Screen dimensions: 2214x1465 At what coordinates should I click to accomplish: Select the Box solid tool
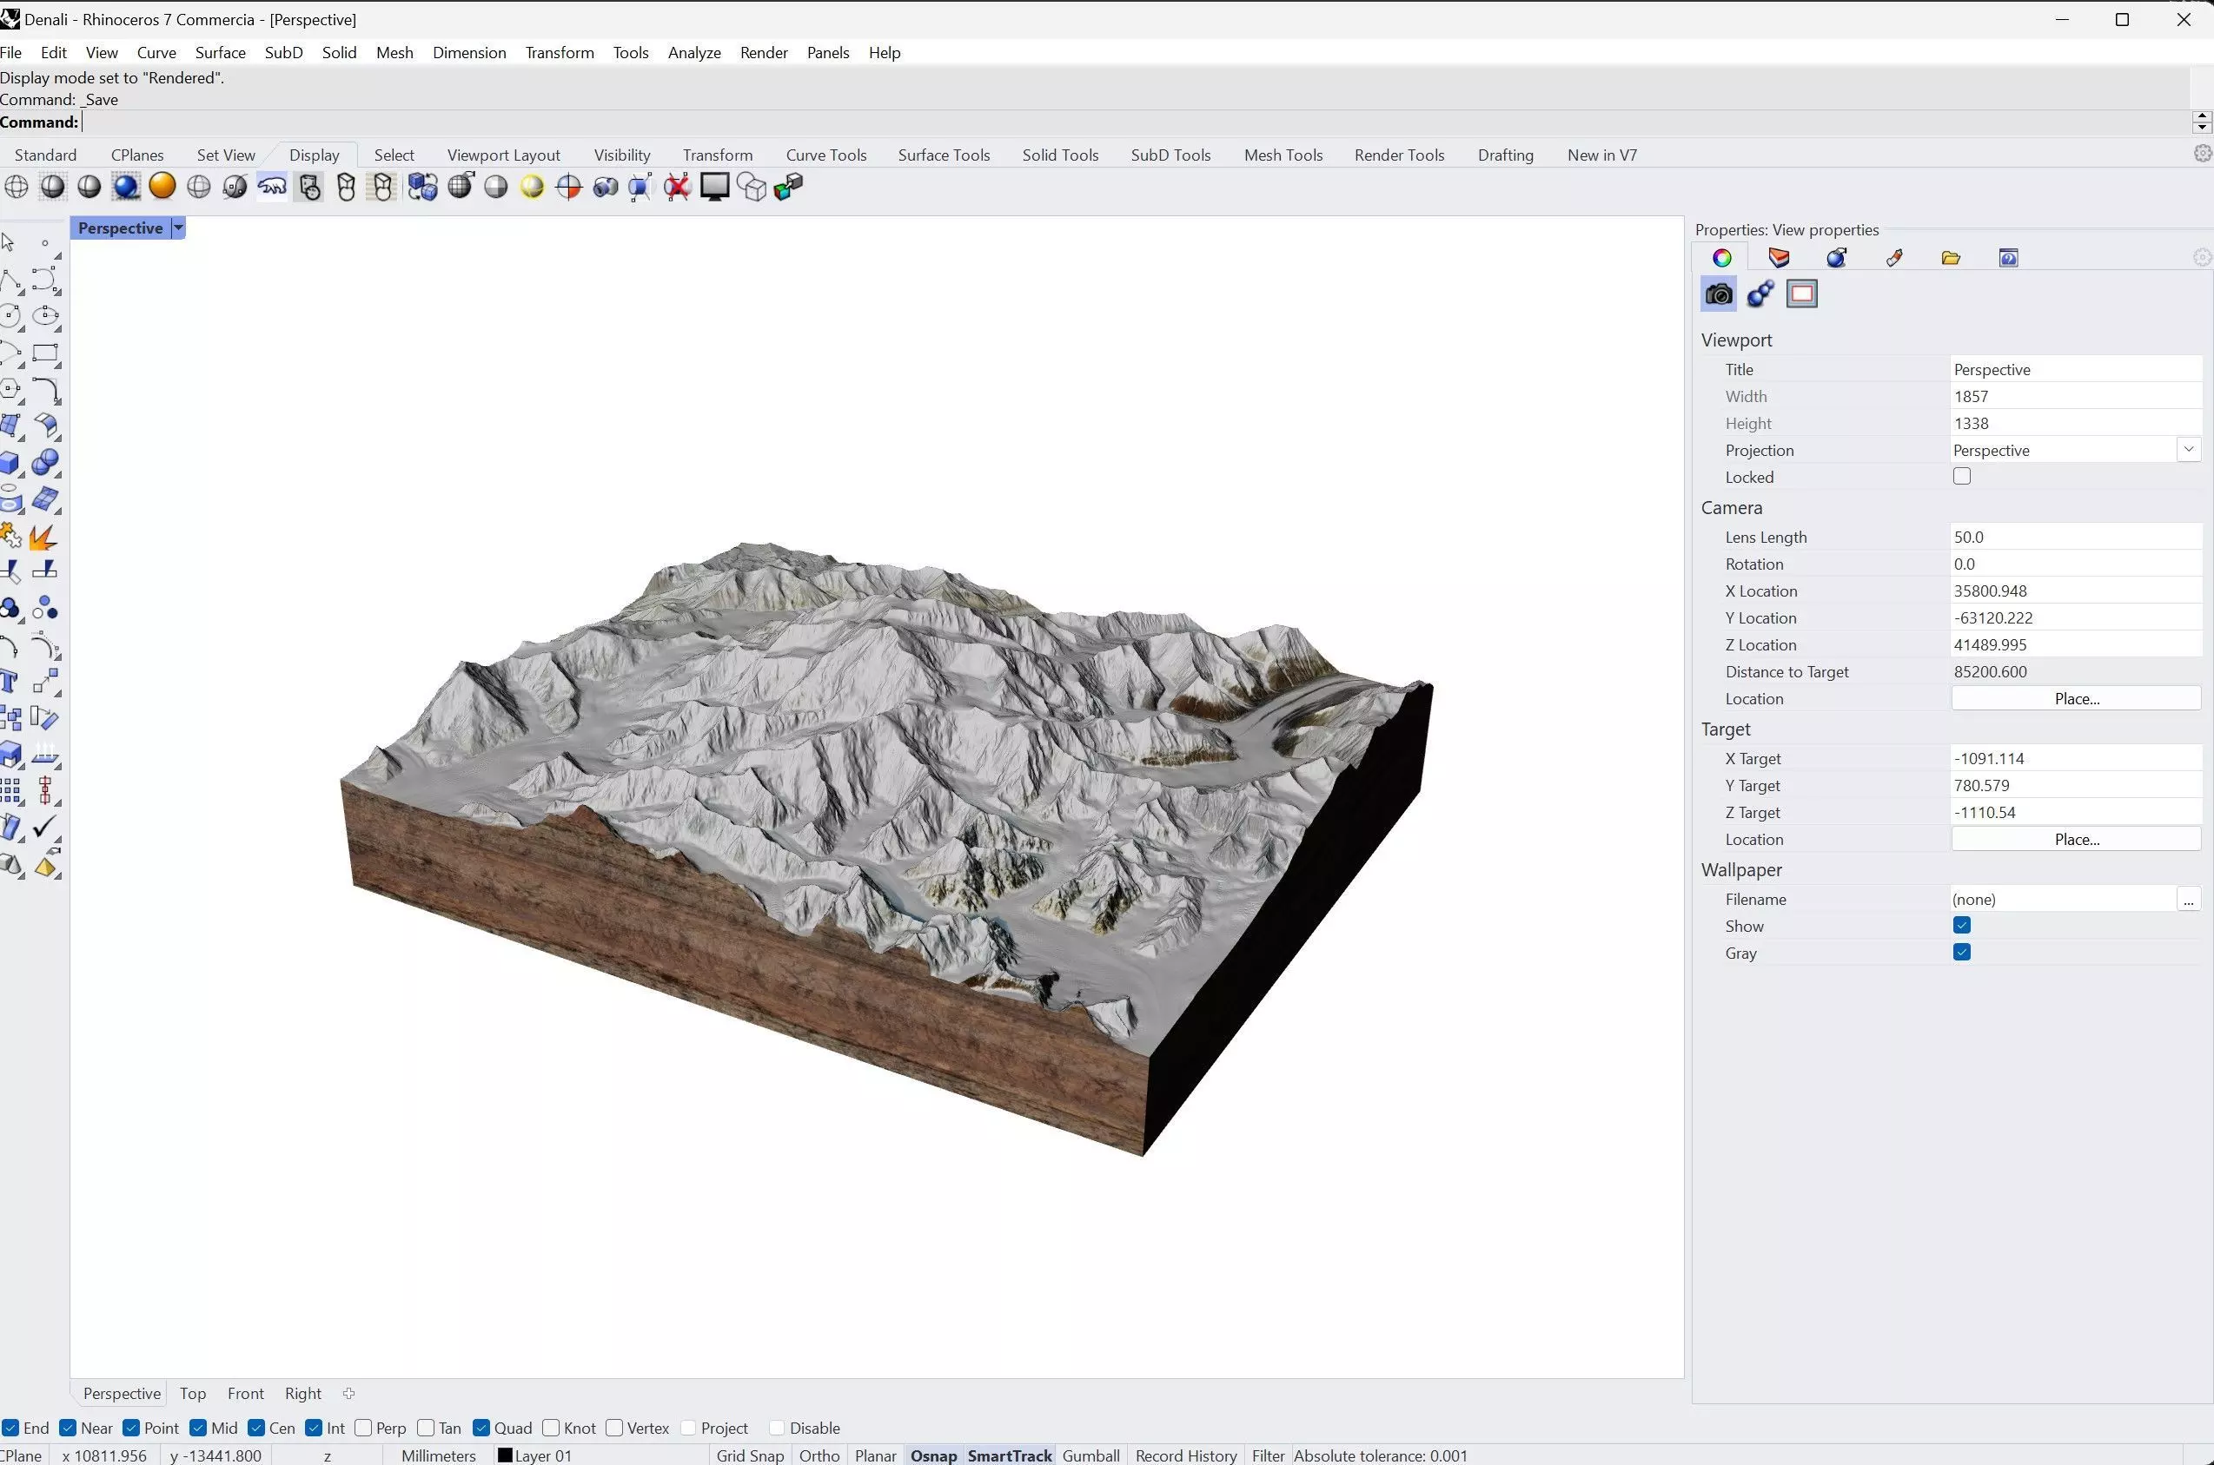11,464
